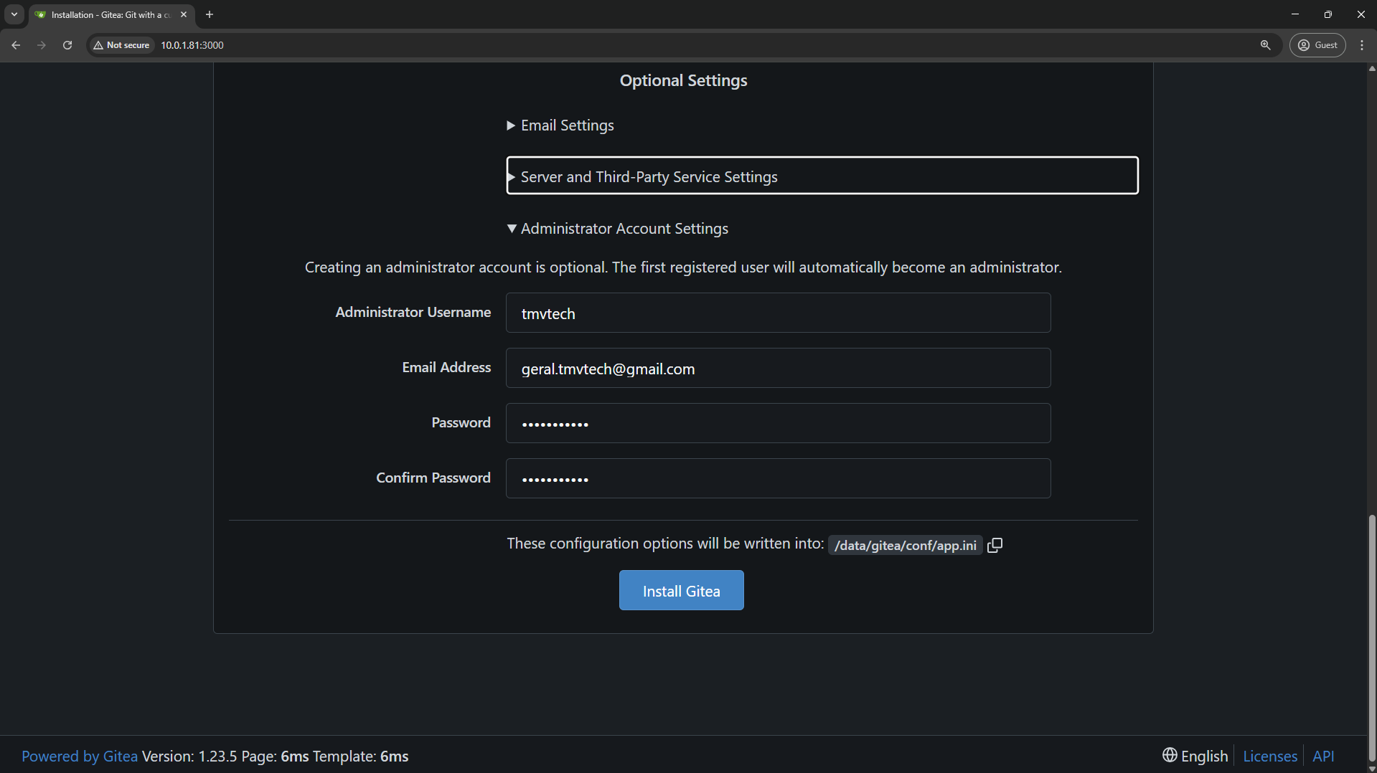Click the scrollbar up arrow
This screenshot has width=1377, height=773.
pyautogui.click(x=1371, y=69)
